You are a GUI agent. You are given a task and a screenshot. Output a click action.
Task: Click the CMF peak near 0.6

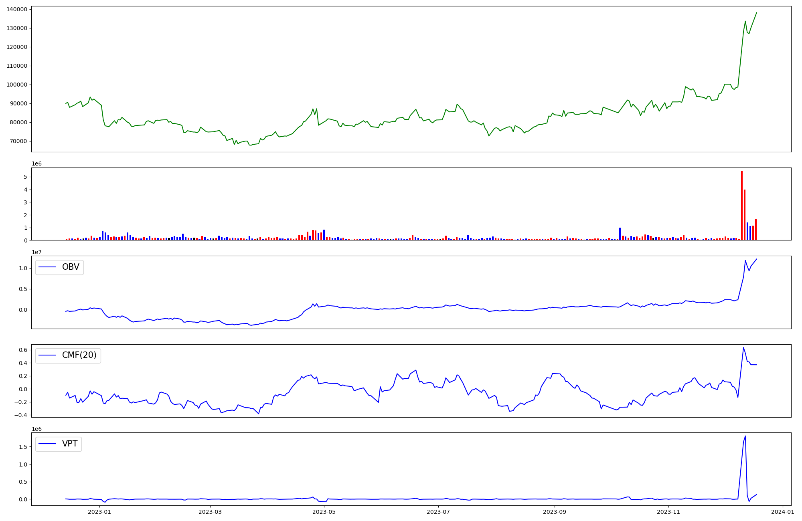(743, 347)
